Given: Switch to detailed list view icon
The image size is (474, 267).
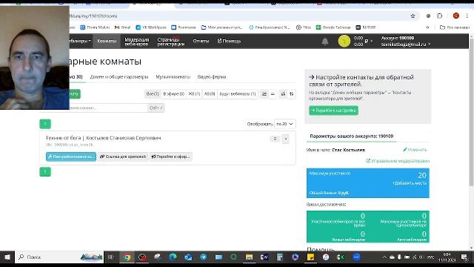Looking at the screenshot, I should click(x=264, y=94).
